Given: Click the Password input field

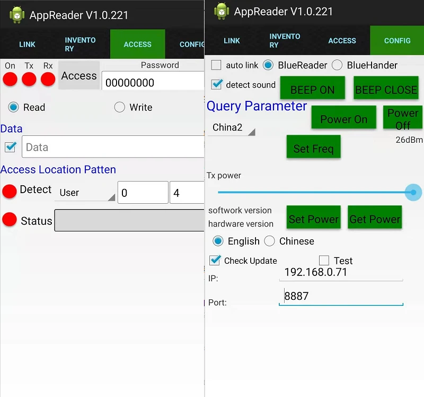Looking at the screenshot, I should 153,81.
